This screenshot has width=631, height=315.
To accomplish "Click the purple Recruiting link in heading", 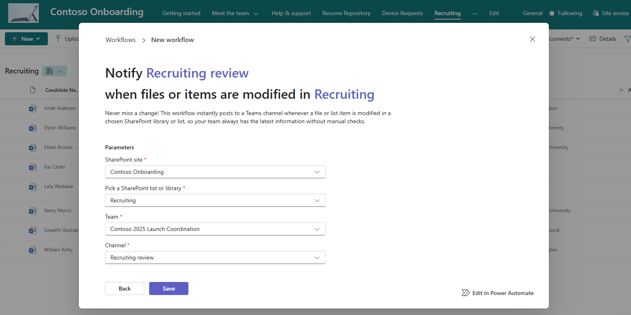I will tap(344, 94).
